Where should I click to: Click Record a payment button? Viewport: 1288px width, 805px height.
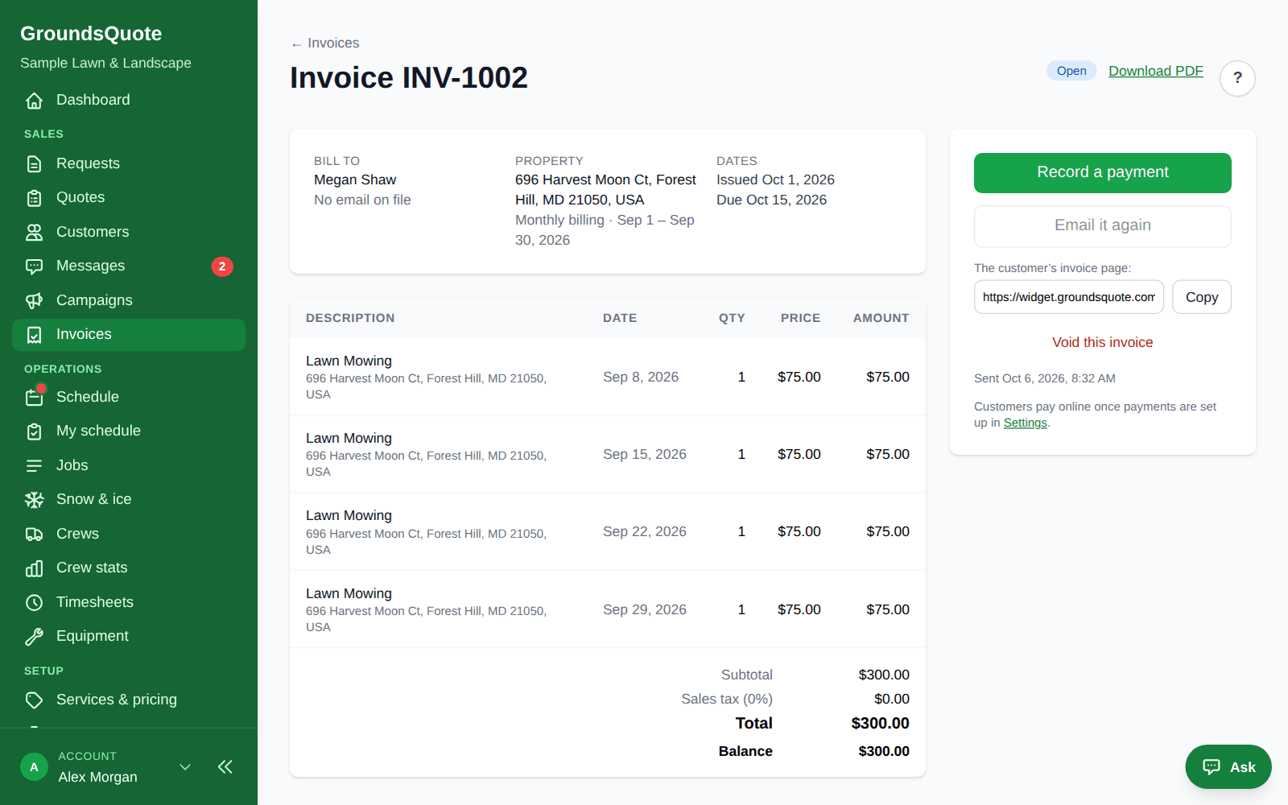[x=1103, y=173]
